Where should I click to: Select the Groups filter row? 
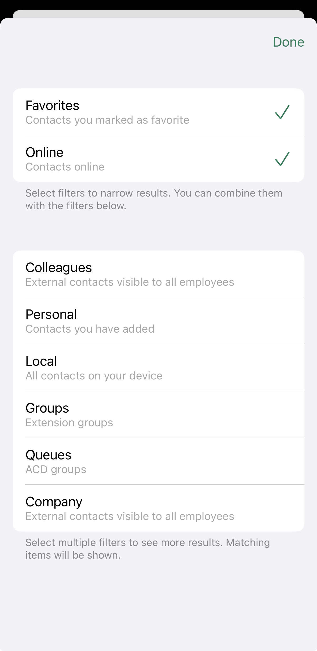[x=158, y=414]
